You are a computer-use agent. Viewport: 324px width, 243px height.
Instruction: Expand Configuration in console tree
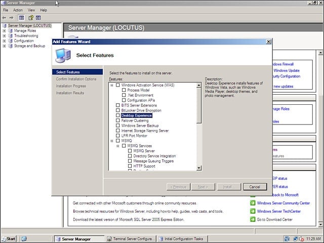pyautogui.click(x=4, y=41)
